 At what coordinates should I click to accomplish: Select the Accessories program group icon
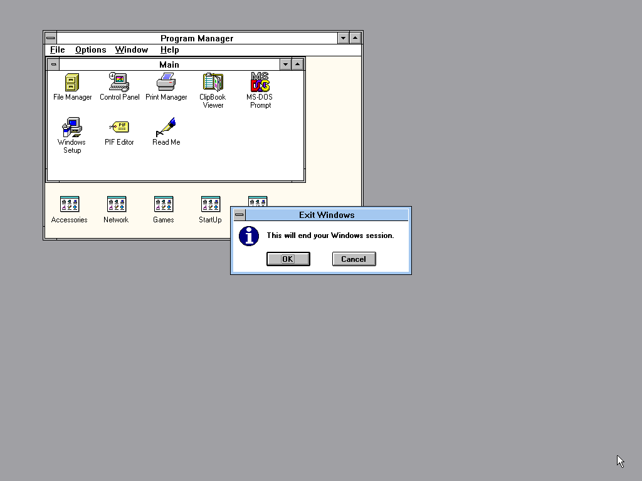coord(69,204)
